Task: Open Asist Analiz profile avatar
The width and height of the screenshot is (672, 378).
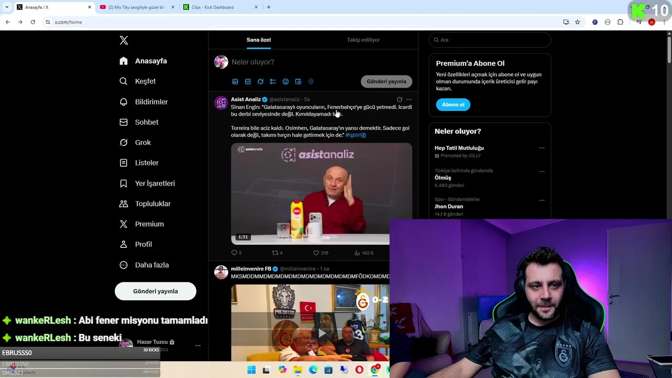Action: pyautogui.click(x=221, y=102)
